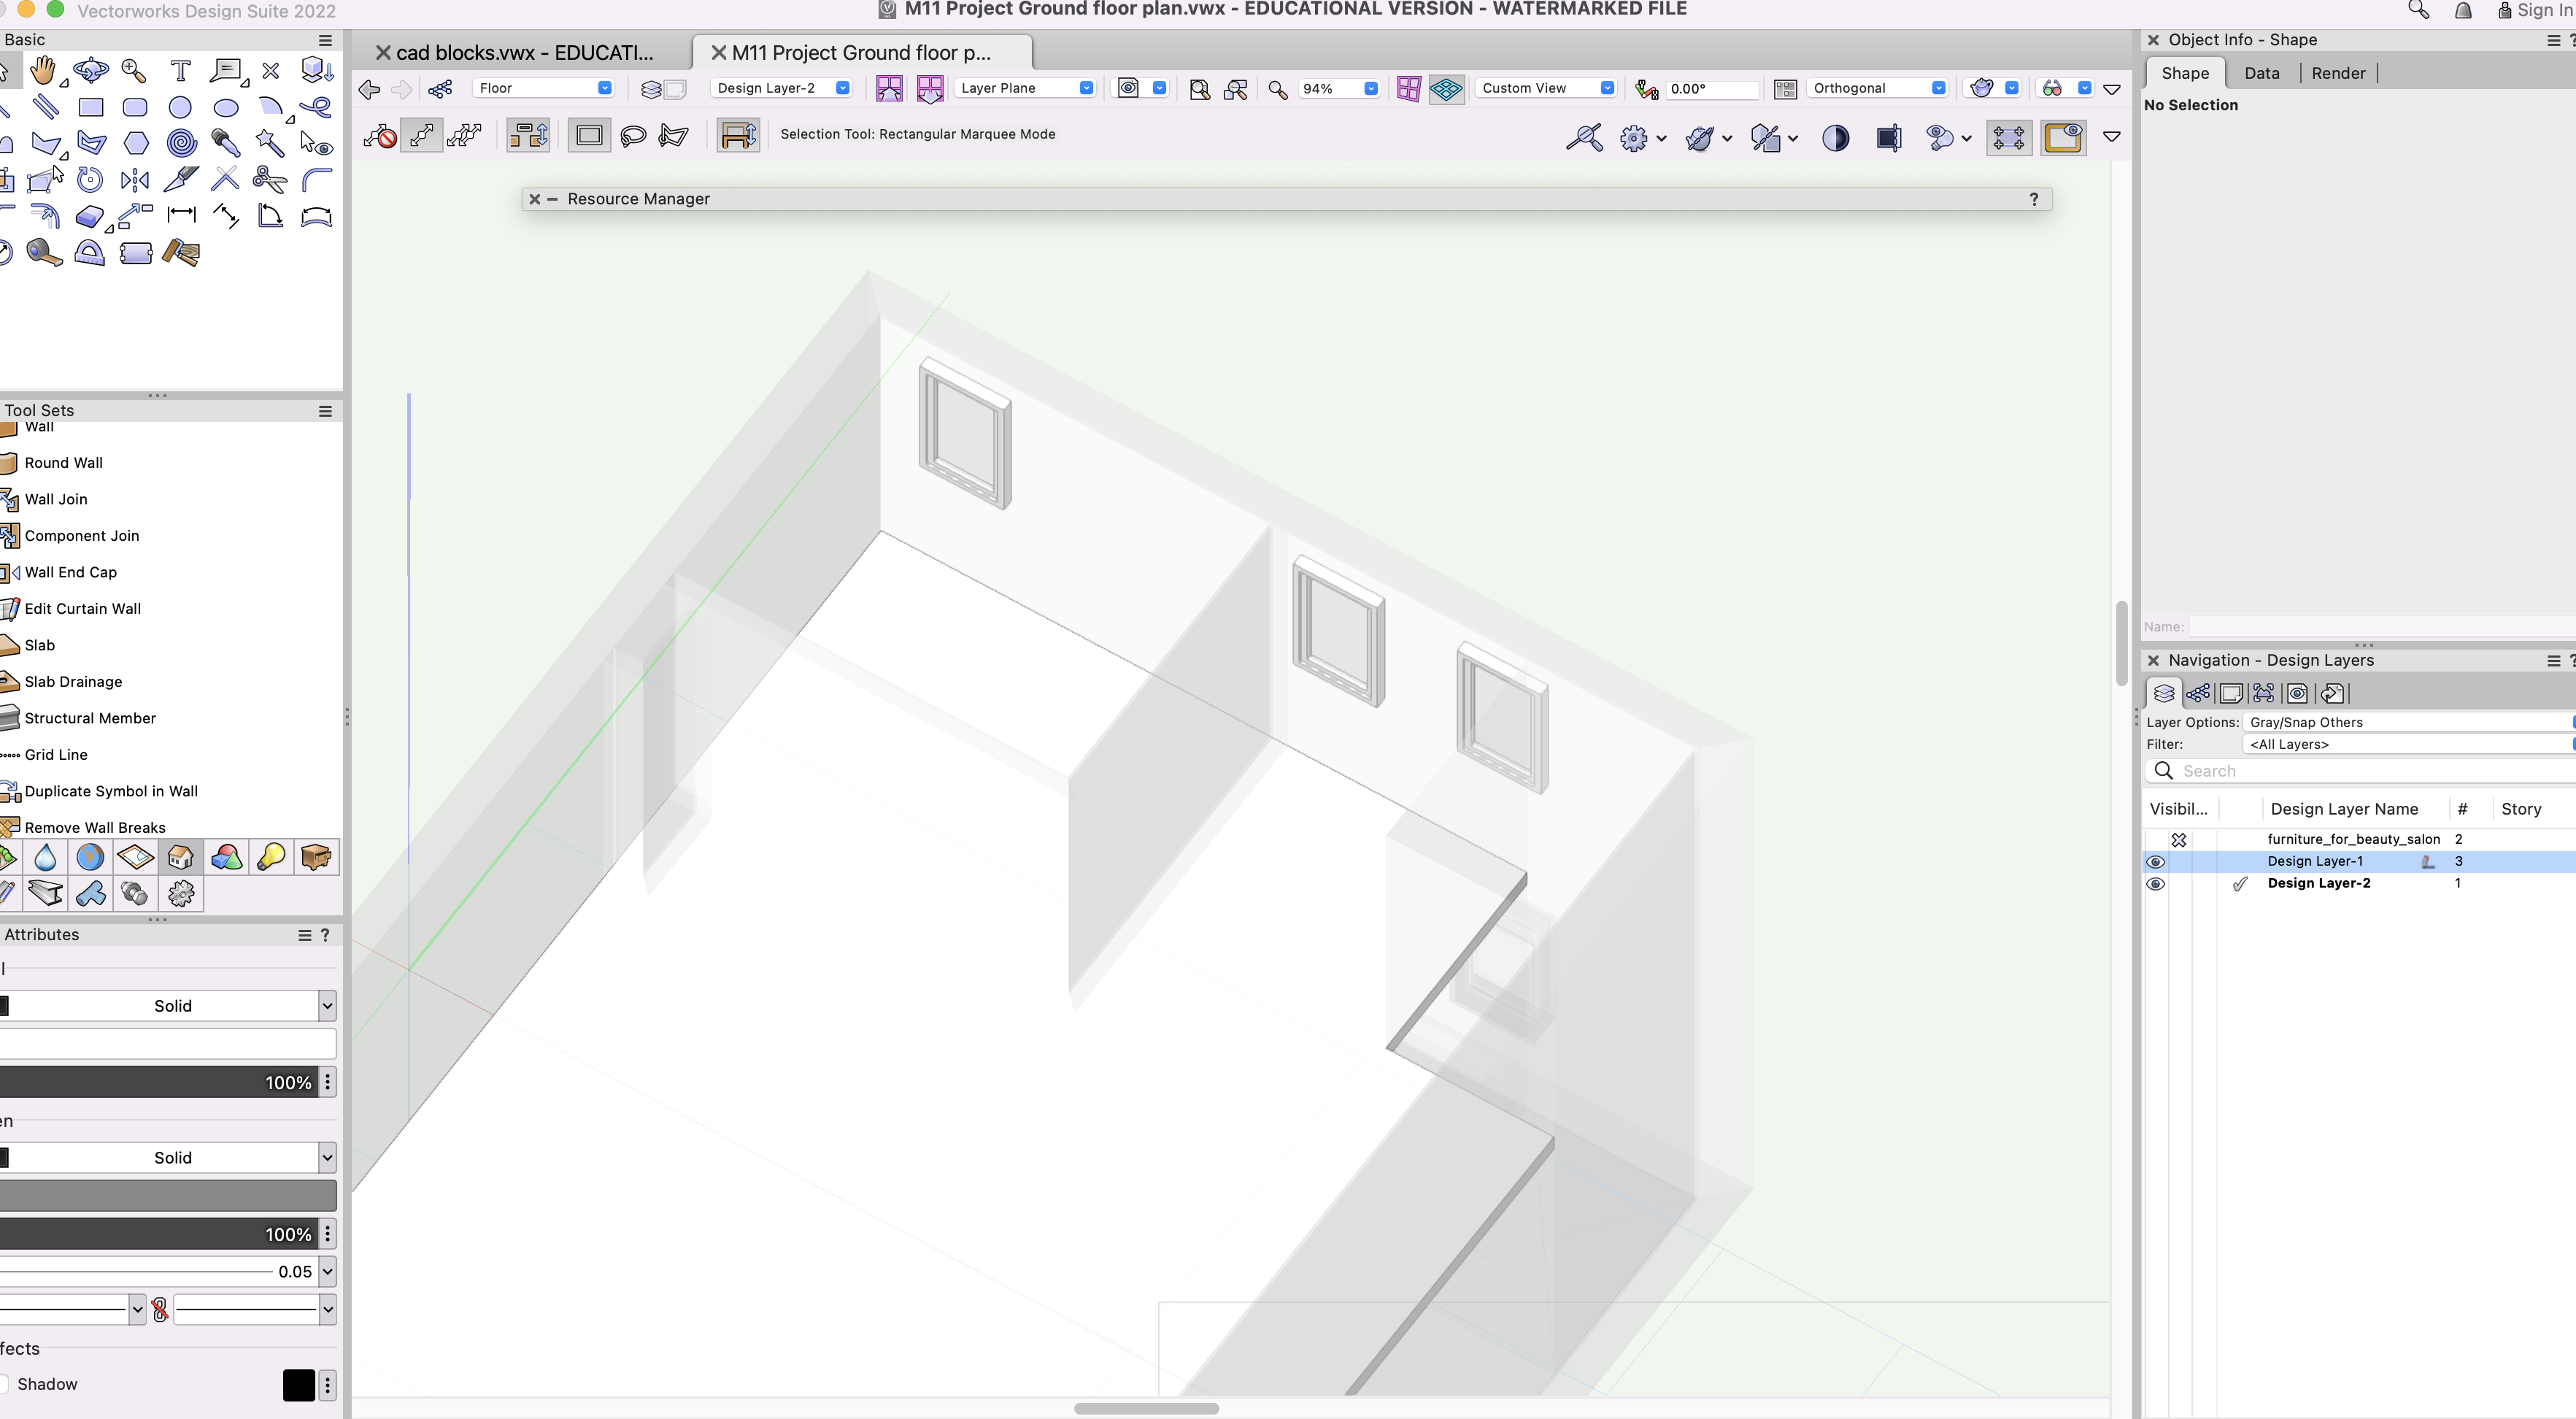Choose the Mirror tool
This screenshot has width=2576, height=1419.
(135, 180)
